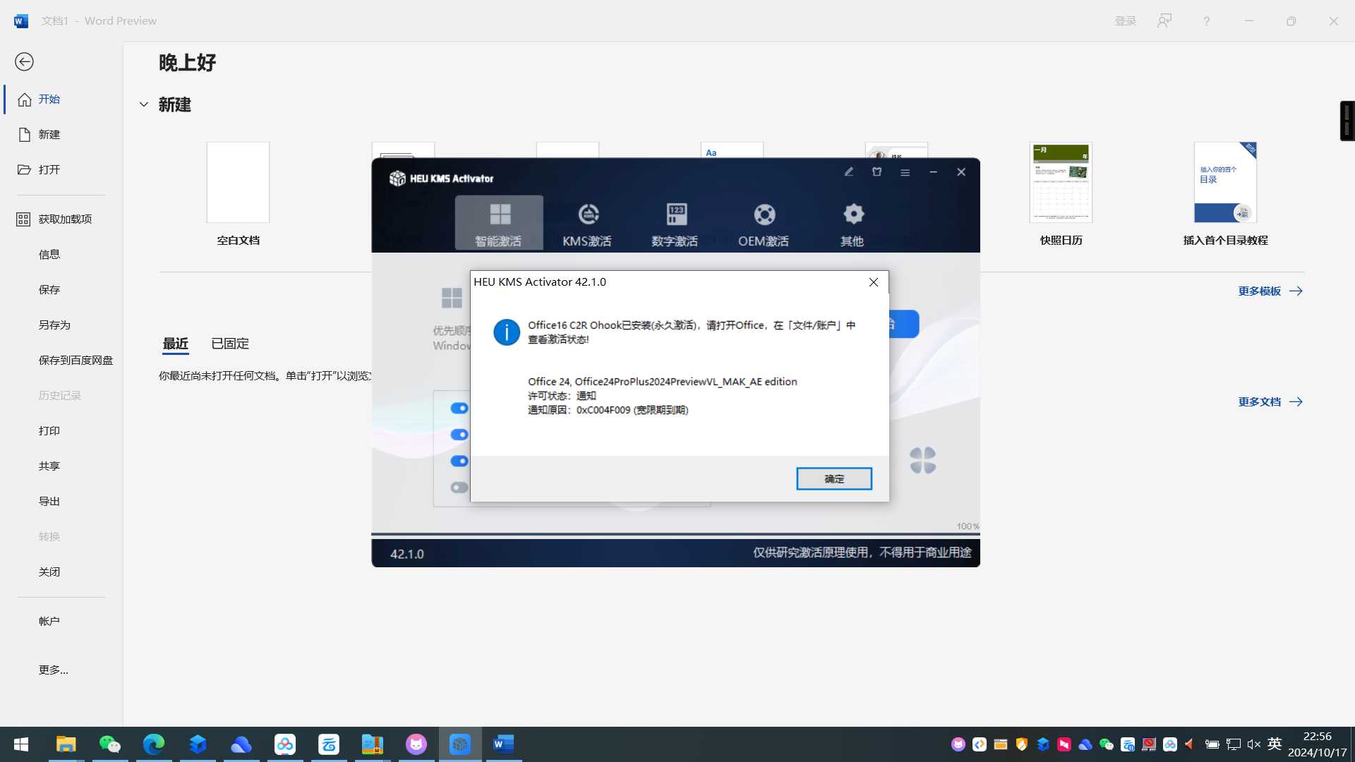
Task: Select 新建 in the Word sidebar
Action: click(61, 135)
